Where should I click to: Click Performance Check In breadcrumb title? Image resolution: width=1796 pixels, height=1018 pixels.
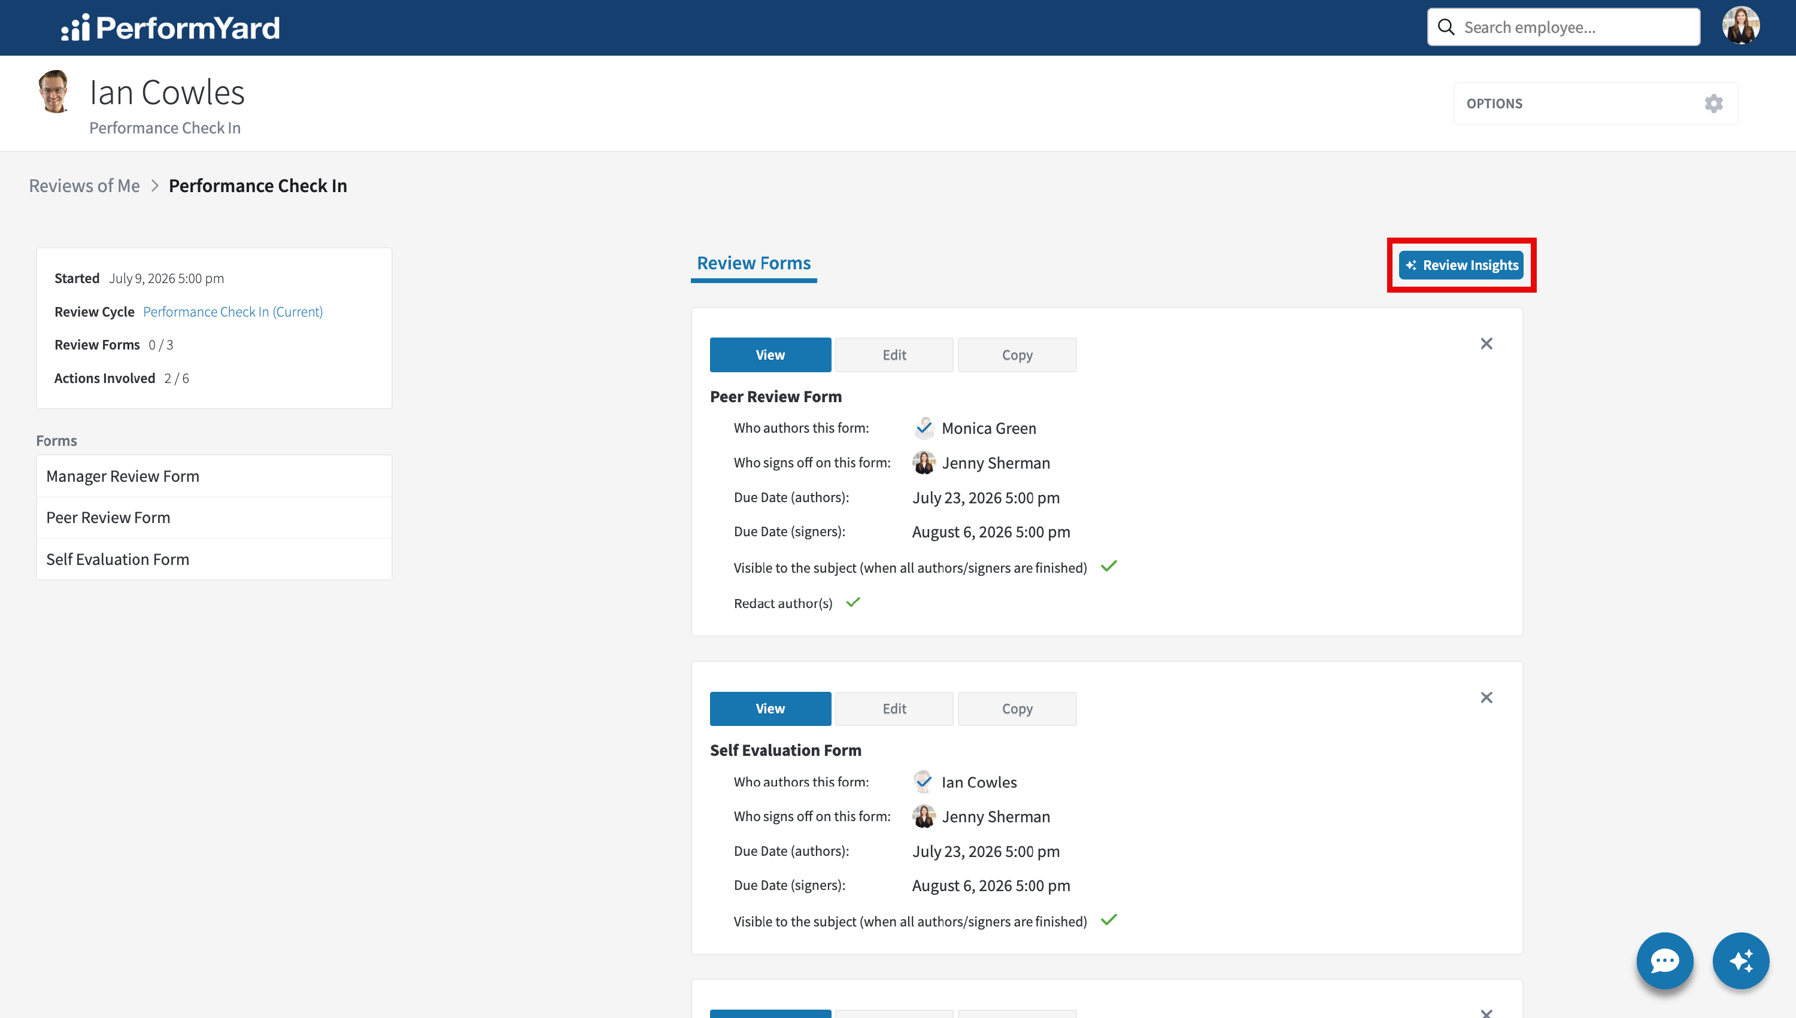(258, 186)
